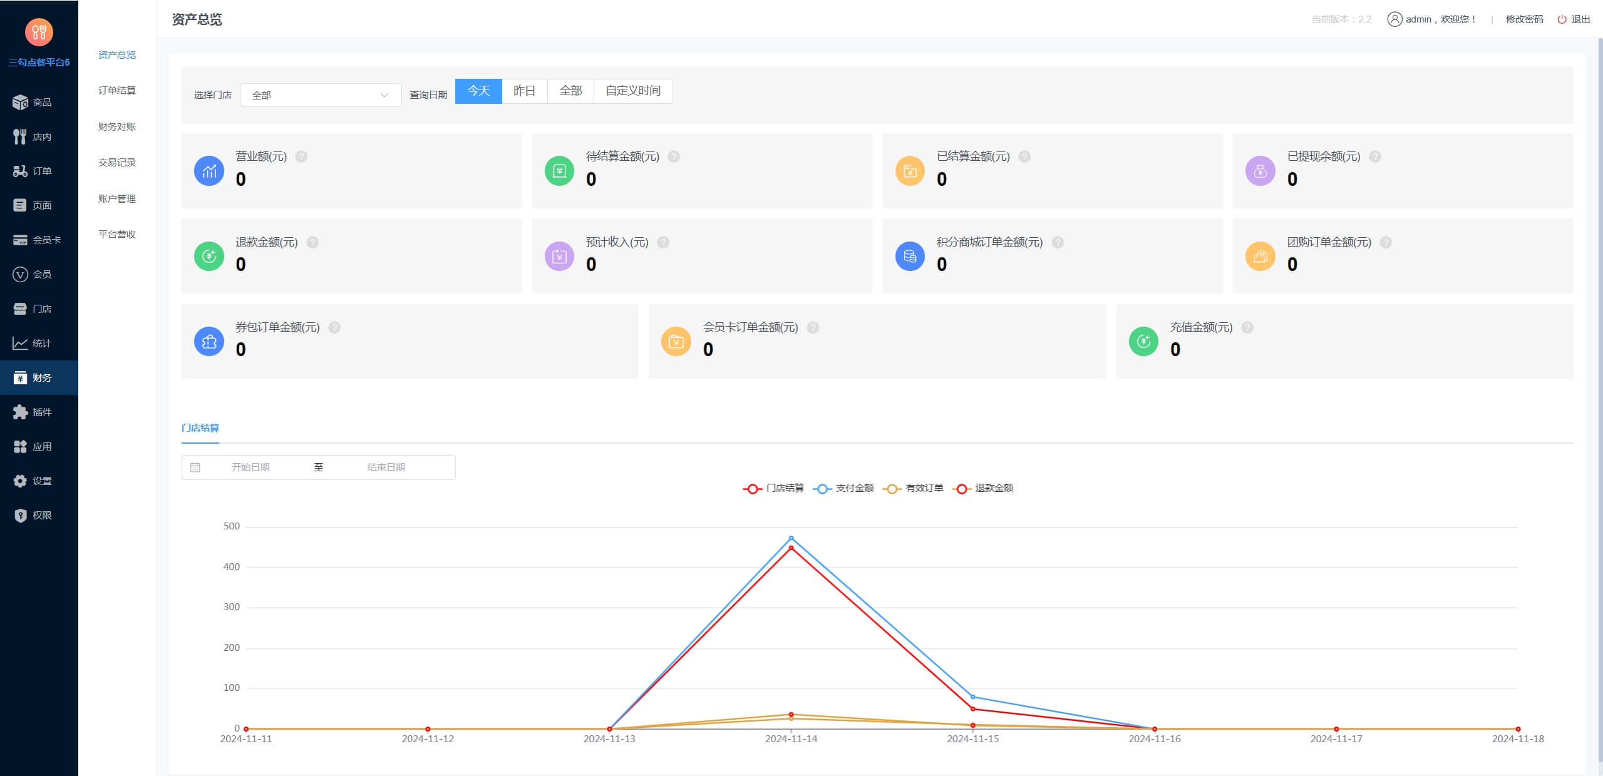The image size is (1603, 776).
Task: Open the 设置 icon in the sidebar
Action: point(39,480)
